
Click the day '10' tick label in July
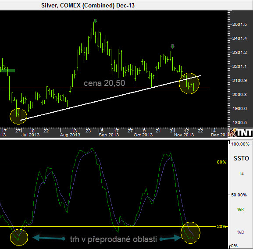tap(32, 131)
